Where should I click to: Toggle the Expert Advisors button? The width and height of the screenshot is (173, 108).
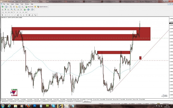click(43, 7)
